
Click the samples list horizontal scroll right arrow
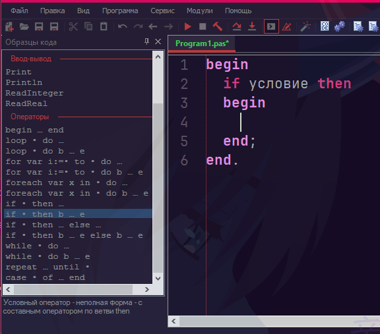pyautogui.click(x=147, y=289)
